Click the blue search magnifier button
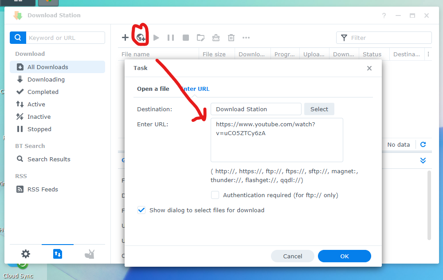This screenshot has width=443, height=280. click(18, 38)
